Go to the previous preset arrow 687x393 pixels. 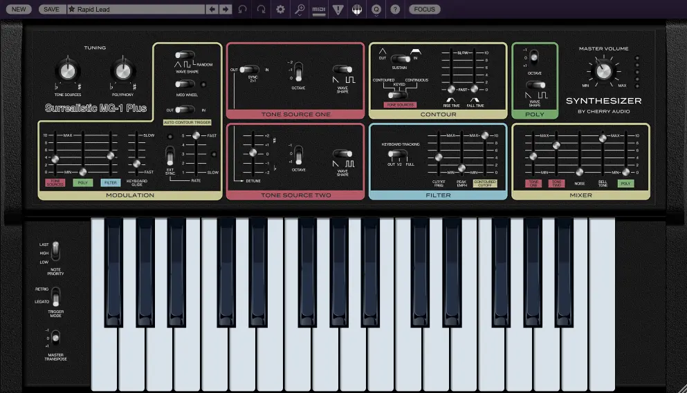pyautogui.click(x=212, y=10)
